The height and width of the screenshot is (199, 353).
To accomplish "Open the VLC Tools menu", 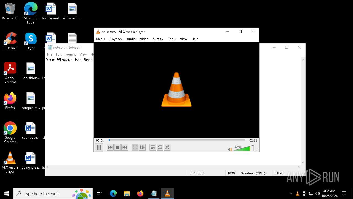I will (x=172, y=39).
